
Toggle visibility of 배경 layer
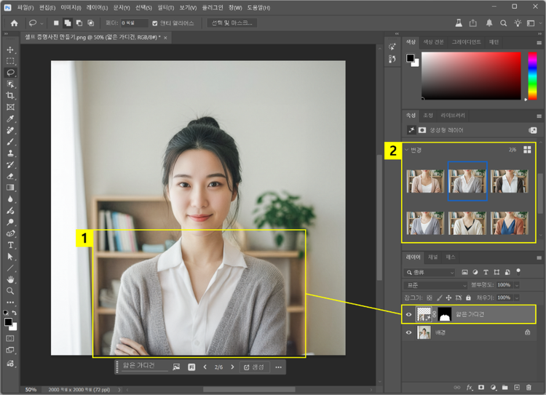pos(409,332)
